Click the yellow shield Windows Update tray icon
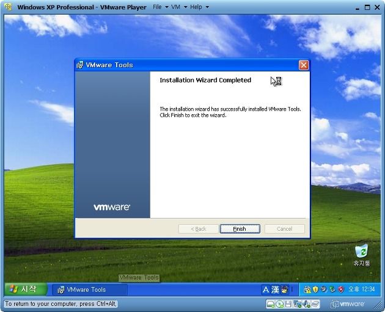The height and width of the screenshot is (312, 385). pos(315,289)
